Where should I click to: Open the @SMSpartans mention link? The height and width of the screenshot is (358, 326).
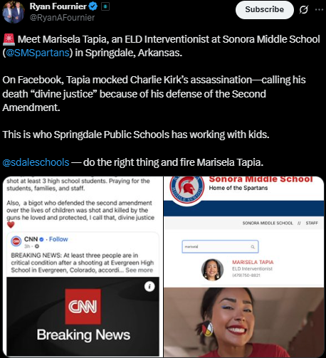(38, 53)
